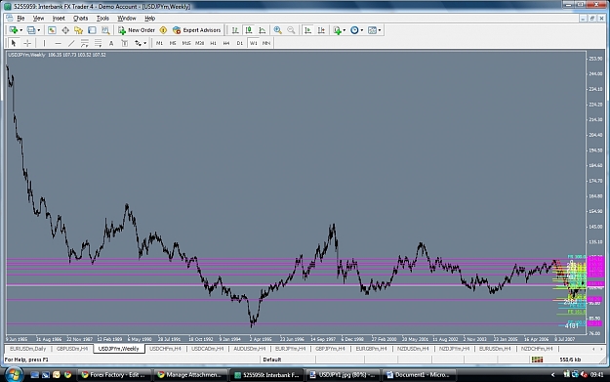Expand the New Chart dropdown arrow
Screen dimensions: 610x382
(x=20, y=30)
